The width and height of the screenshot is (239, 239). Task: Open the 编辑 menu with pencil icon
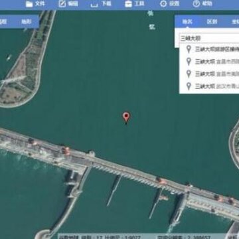[68, 4]
